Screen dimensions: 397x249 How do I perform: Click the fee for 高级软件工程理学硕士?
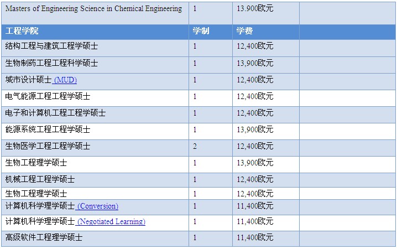(x=255, y=237)
